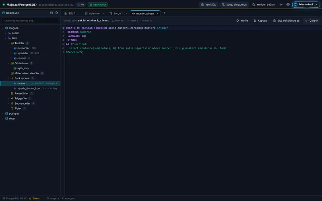Collapse all objects via panel icon
The height and width of the screenshot is (201, 322).
click(52, 13)
